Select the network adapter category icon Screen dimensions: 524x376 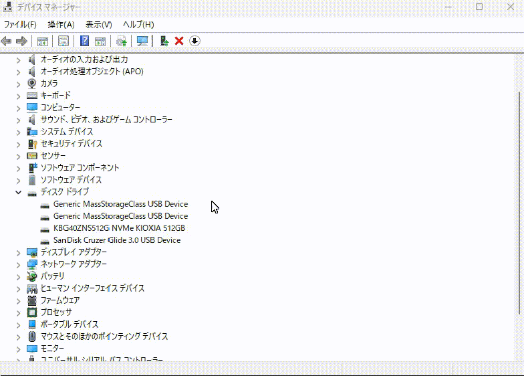coord(32,264)
